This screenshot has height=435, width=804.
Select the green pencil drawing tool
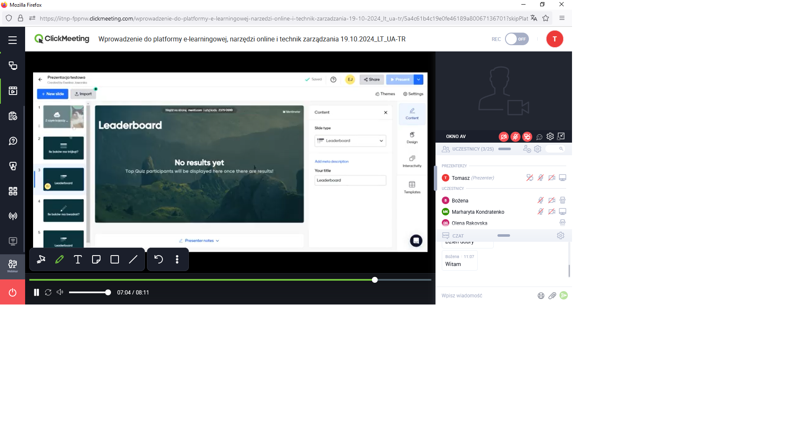59,259
